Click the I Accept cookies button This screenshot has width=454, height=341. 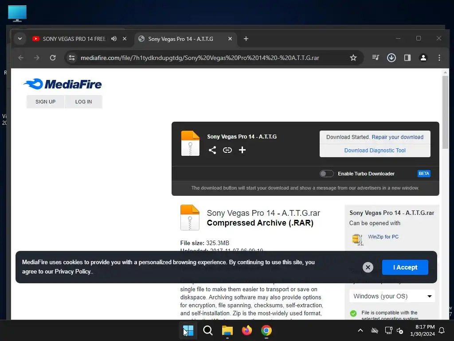[405, 267]
